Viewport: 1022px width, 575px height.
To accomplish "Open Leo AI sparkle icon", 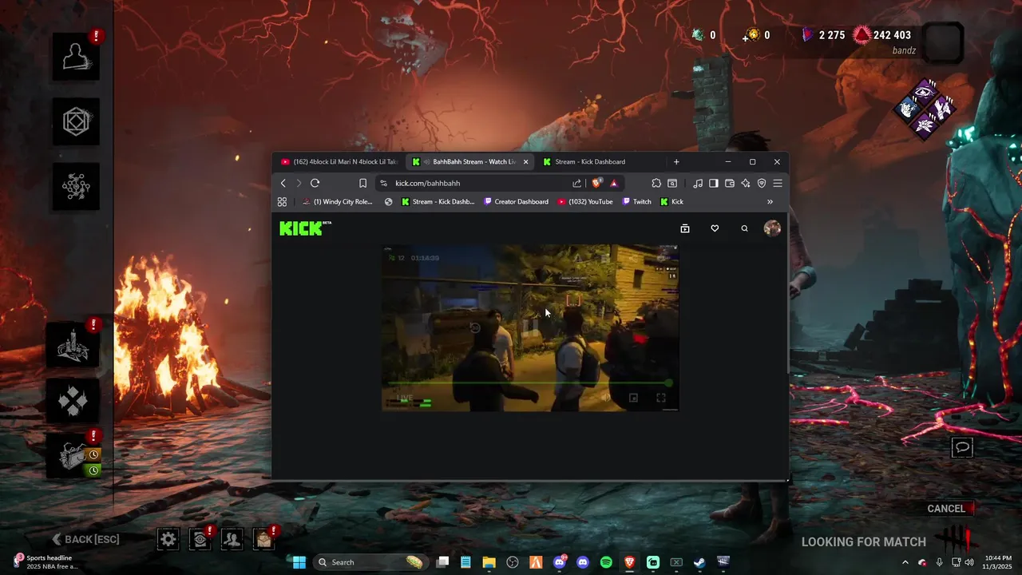I will (x=746, y=183).
